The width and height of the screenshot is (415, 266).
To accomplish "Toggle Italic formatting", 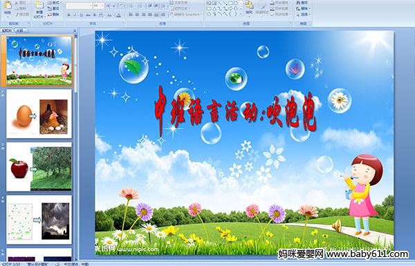I will coord(75,15).
